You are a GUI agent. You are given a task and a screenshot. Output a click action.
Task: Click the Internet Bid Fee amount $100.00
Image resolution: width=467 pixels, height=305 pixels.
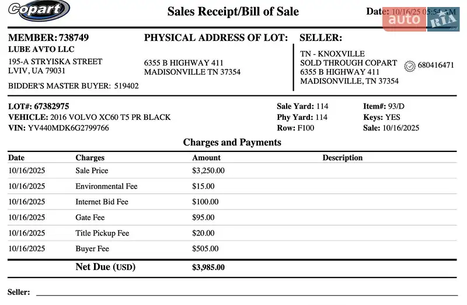point(205,202)
